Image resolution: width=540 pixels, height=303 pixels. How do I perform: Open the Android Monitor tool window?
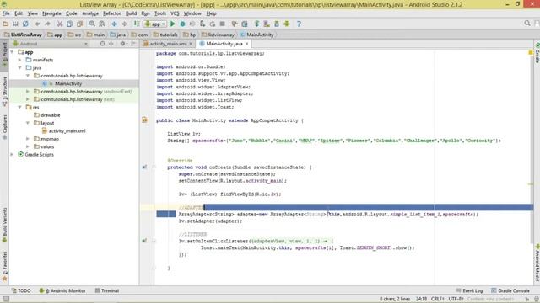pos(62,290)
